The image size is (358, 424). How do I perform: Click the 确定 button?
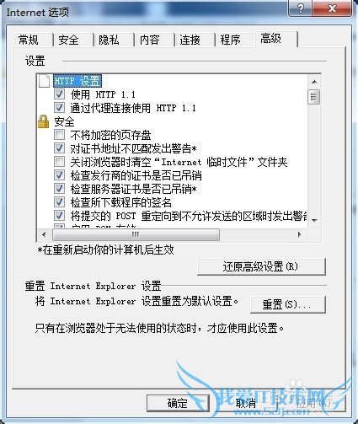tap(178, 403)
